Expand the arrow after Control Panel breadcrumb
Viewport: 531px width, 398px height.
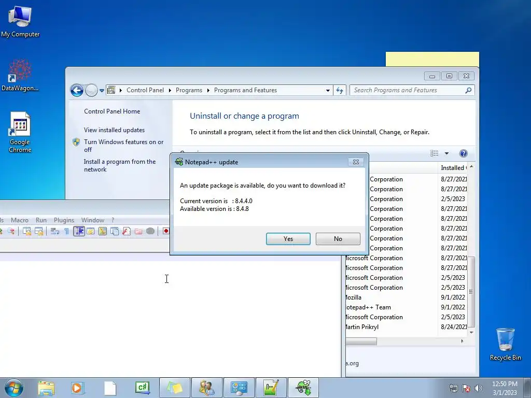coord(170,90)
